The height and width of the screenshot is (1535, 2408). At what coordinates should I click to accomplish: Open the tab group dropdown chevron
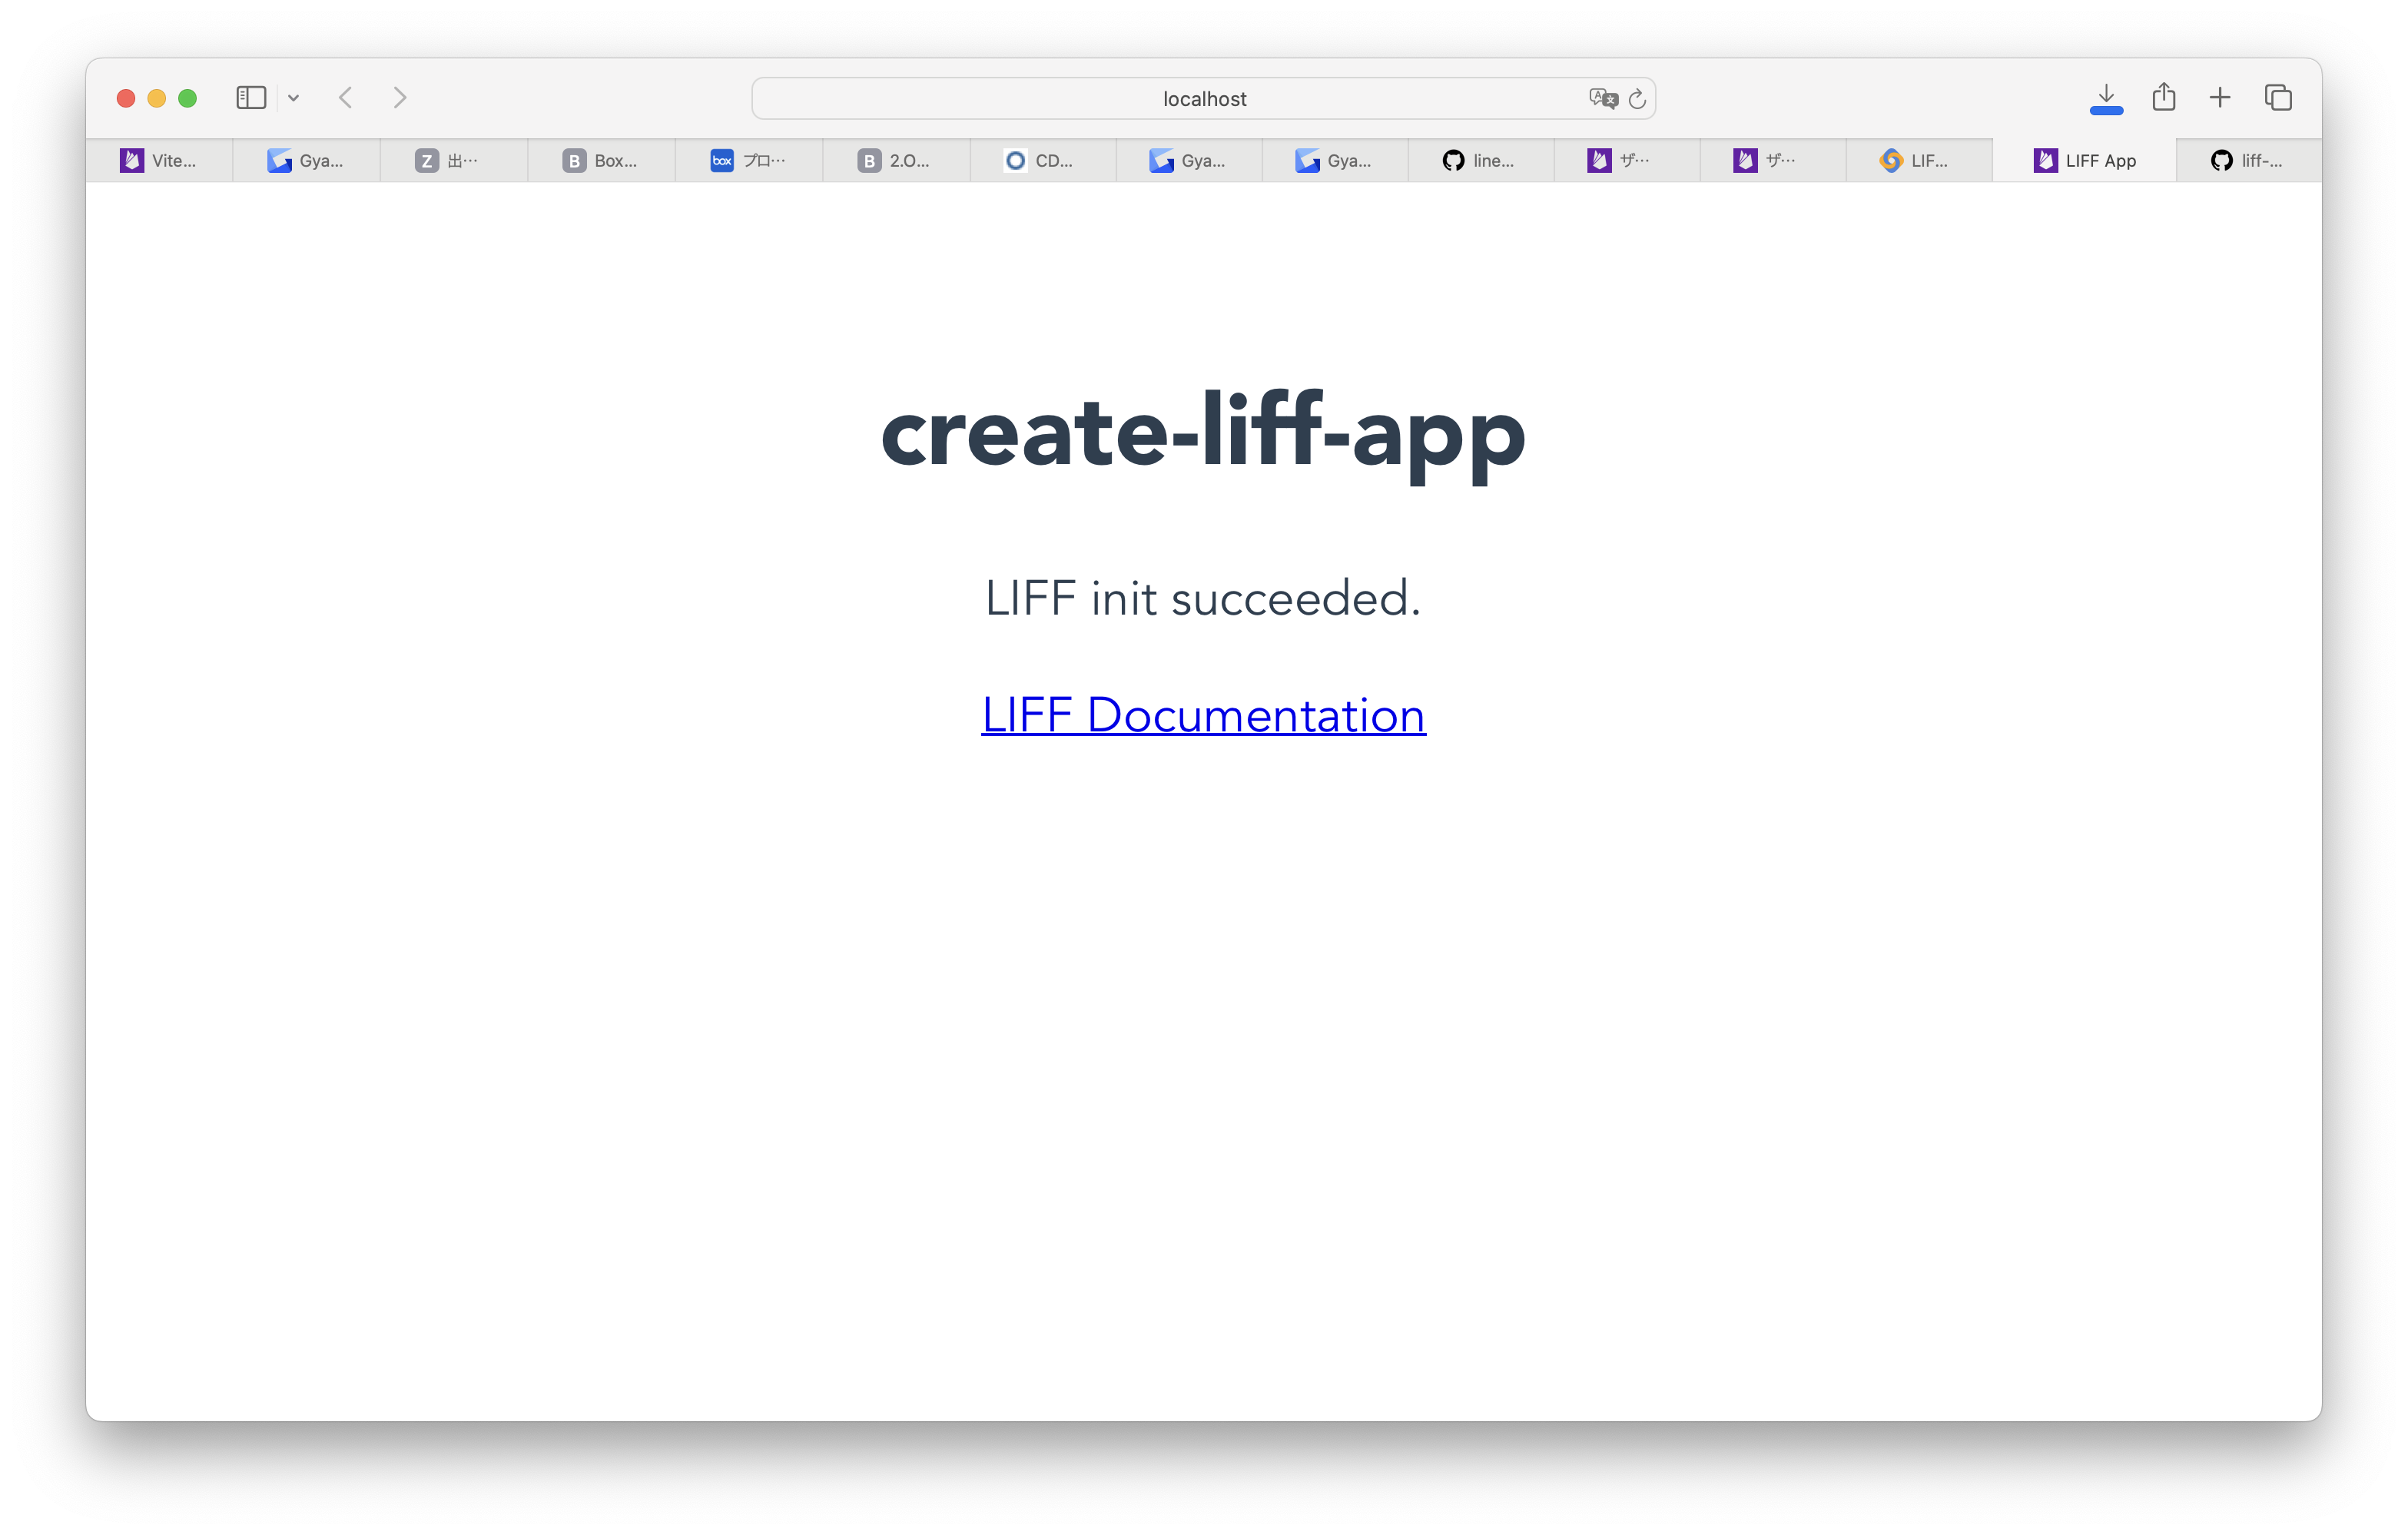click(293, 98)
